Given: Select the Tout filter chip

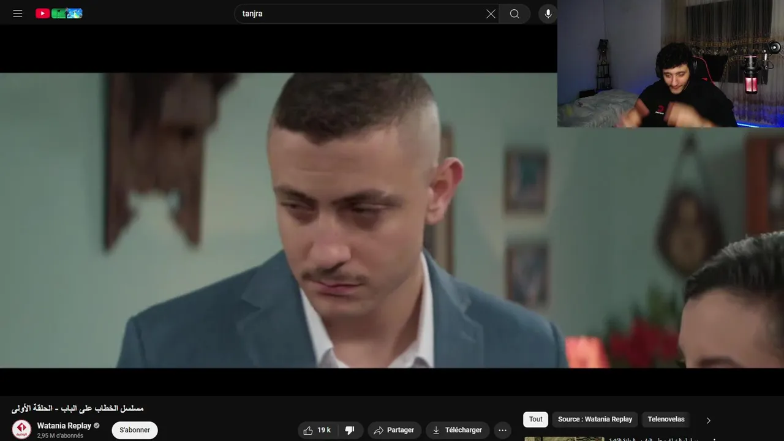Looking at the screenshot, I should 536,419.
